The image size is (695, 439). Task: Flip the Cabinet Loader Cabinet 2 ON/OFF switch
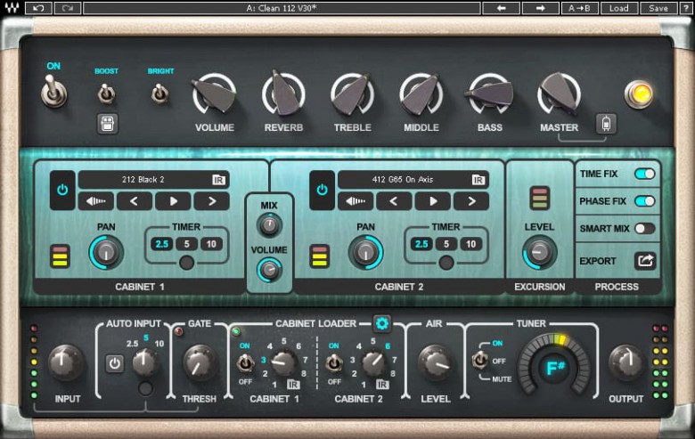[x=334, y=363]
